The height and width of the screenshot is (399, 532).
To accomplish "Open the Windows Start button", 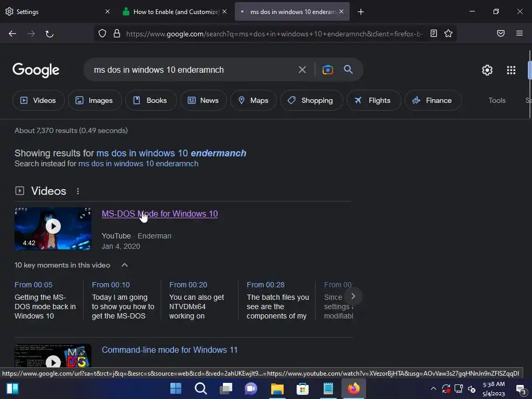I will pyautogui.click(x=176, y=389).
